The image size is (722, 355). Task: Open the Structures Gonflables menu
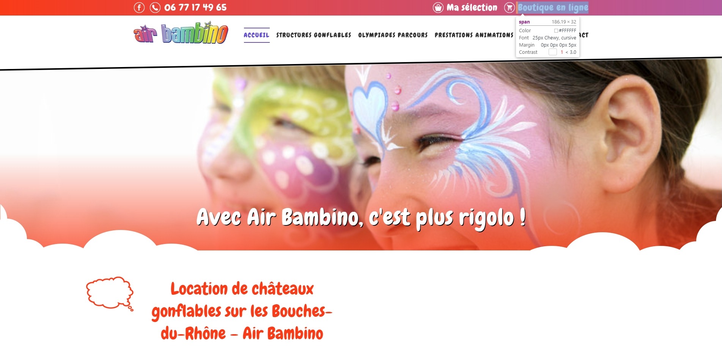click(x=314, y=35)
